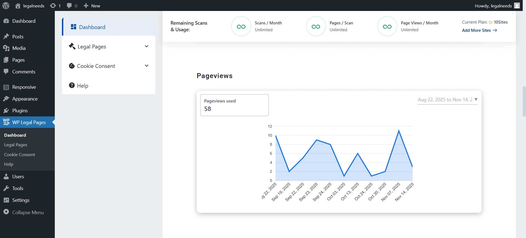Screen dimensions: 526x238
Task: Click the New link in admin bar
Action: coord(96,6)
